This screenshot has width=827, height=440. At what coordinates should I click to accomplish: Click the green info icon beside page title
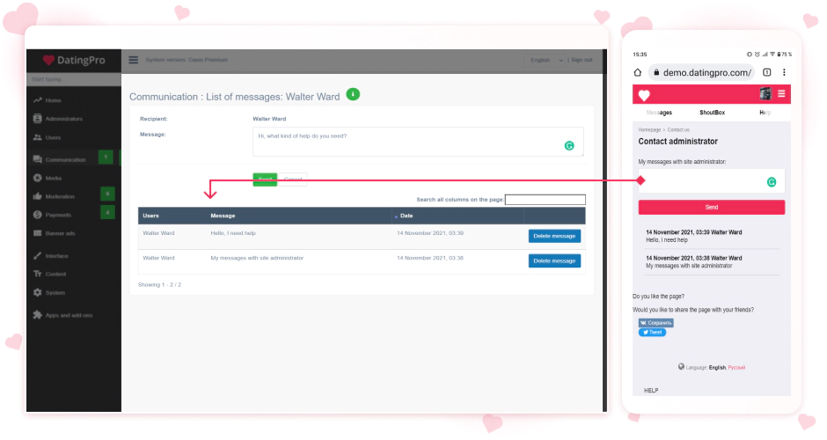point(353,94)
